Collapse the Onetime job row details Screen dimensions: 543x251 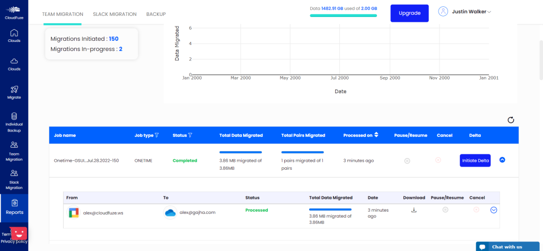pos(502,160)
